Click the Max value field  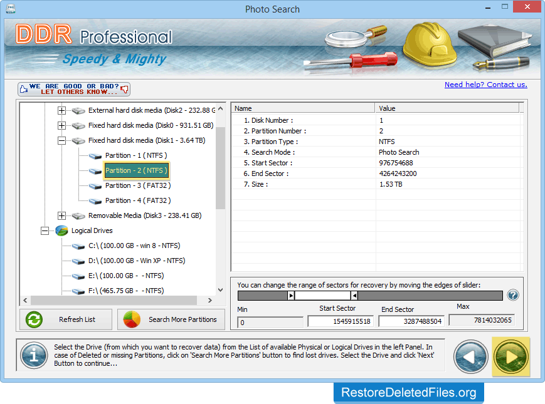point(482,320)
